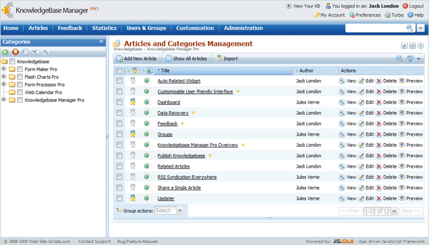Check the box for RSS Syndication Everywhere
429x245 pixels.
tap(120, 177)
